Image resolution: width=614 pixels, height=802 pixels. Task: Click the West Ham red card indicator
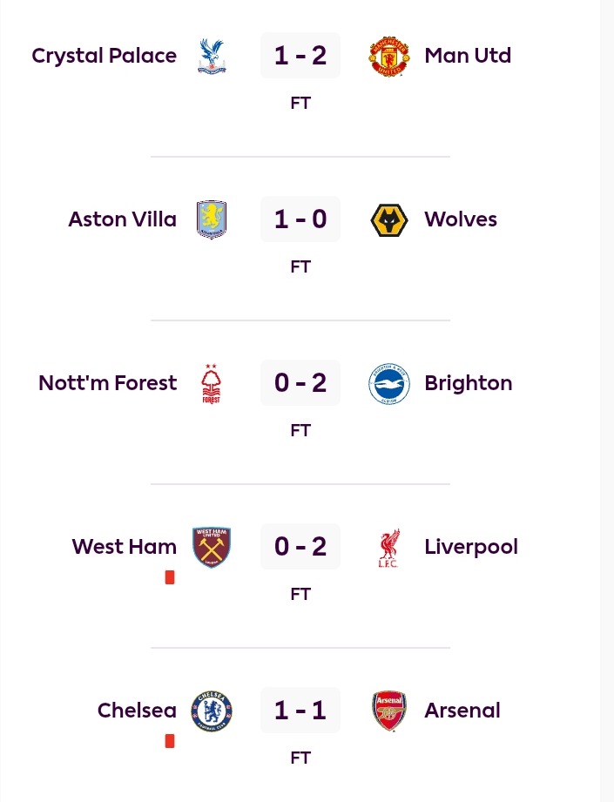point(170,577)
